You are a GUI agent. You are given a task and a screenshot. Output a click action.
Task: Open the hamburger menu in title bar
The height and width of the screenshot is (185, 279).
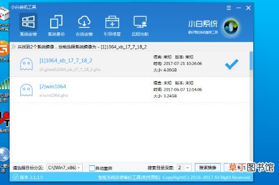coord(229,8)
